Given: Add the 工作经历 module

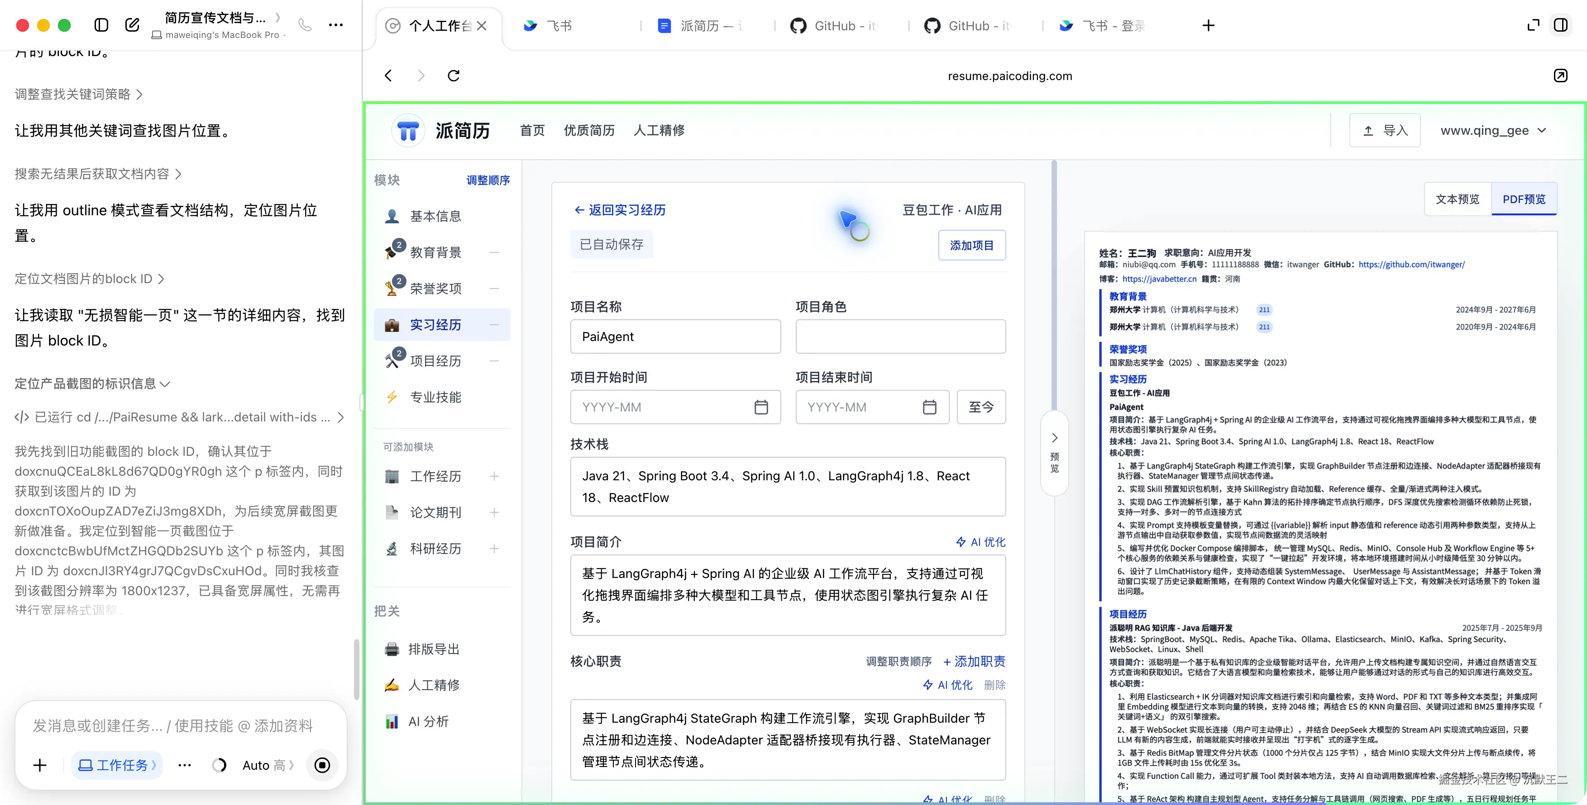Looking at the screenshot, I should [494, 476].
